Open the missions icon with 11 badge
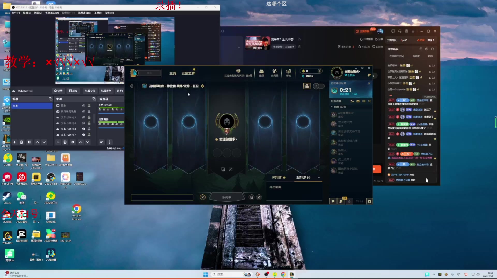 (x=341, y=201)
